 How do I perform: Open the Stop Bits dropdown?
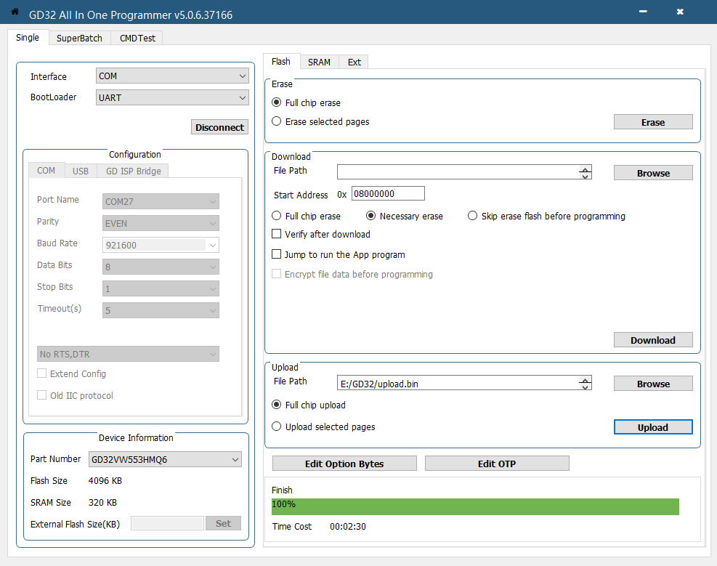pyautogui.click(x=161, y=288)
